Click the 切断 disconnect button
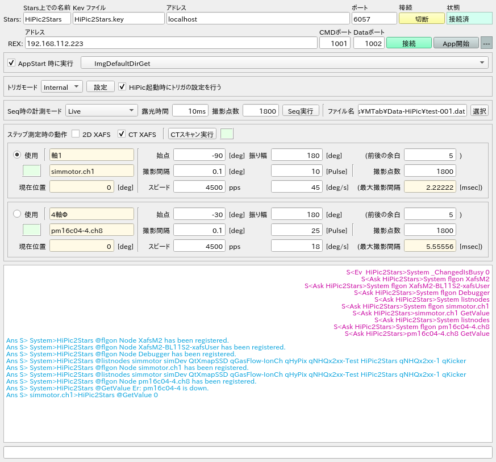Screen dimensions: 496x462 pos(422,18)
